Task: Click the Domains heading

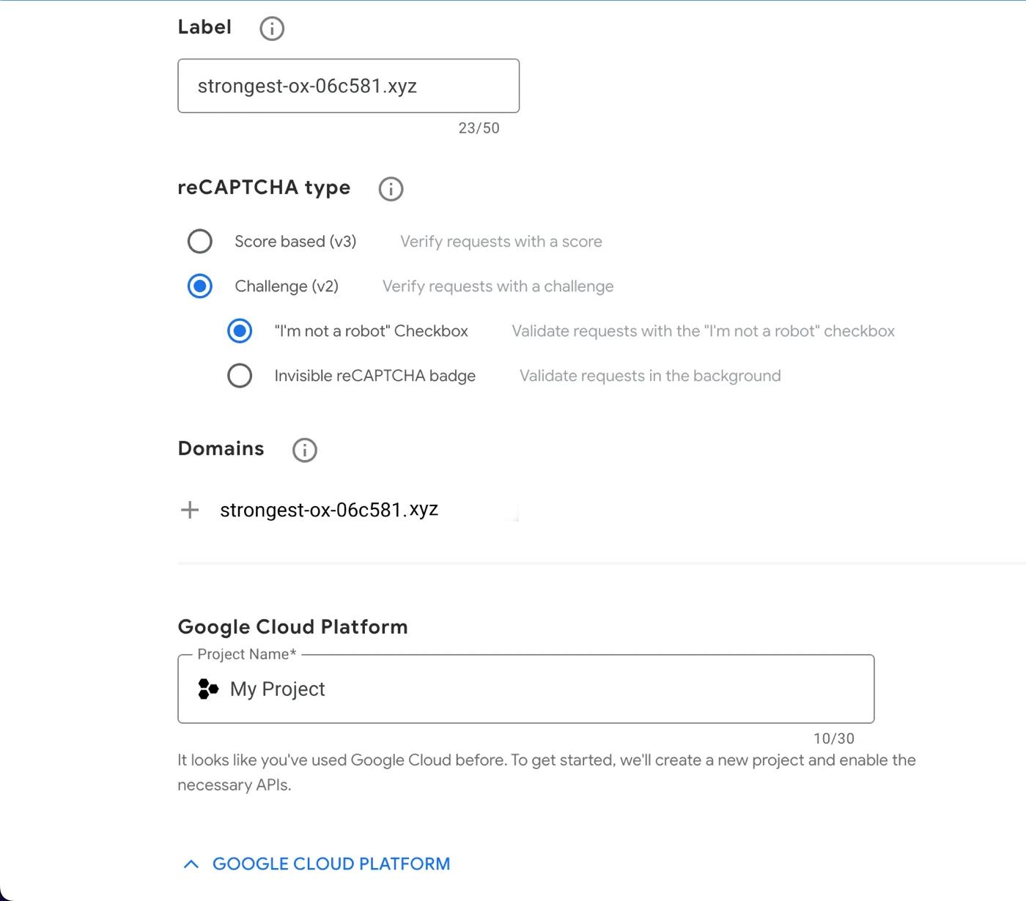Action: pyautogui.click(x=221, y=448)
